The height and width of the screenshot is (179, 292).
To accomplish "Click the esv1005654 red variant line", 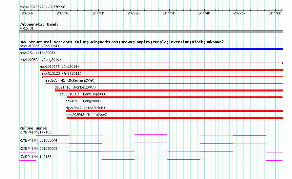I will coord(151,63).
